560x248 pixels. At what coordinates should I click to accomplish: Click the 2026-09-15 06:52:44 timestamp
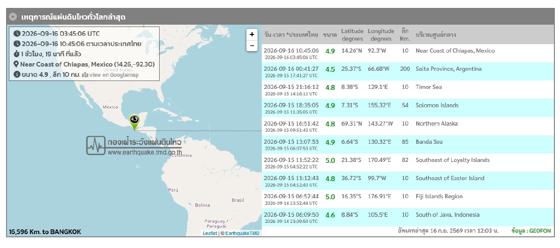point(291,196)
